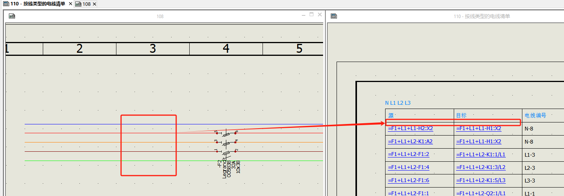Click the 电线编号 column header
Image resolution: width=564 pixels, height=196 pixels.
click(535, 115)
